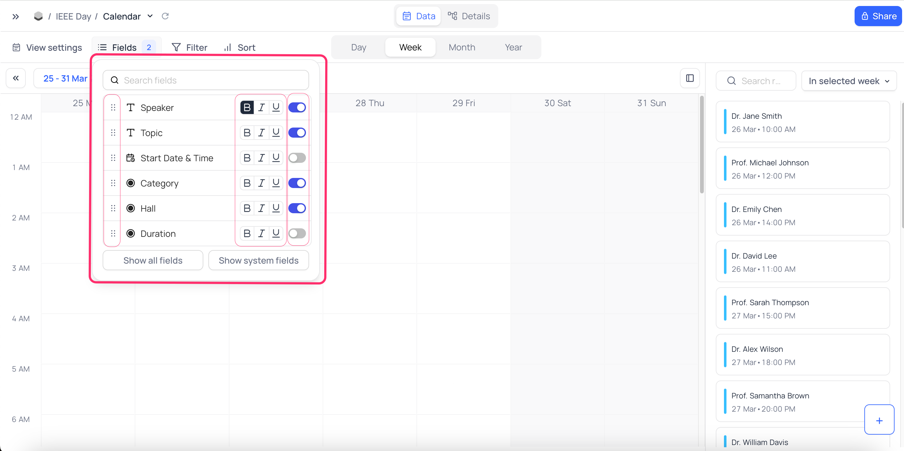
Task: Click Show system fields button
Action: [x=258, y=261]
